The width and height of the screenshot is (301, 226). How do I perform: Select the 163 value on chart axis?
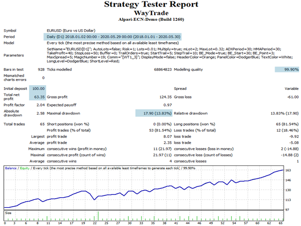click(x=288, y=170)
